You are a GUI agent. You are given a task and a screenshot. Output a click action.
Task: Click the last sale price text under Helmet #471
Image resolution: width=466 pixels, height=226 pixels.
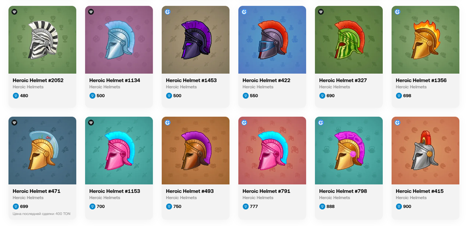pos(41,214)
